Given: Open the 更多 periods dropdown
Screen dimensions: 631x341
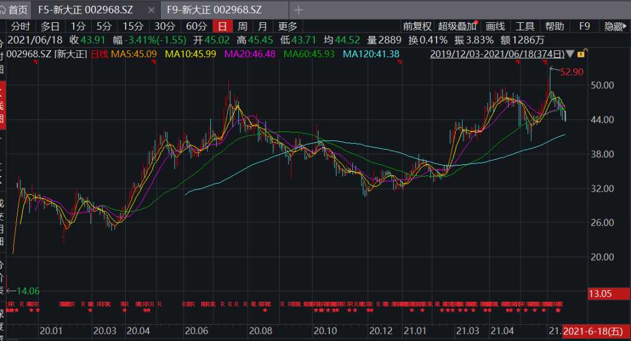Looking at the screenshot, I should pyautogui.click(x=287, y=26).
